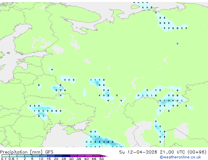Pick the legend swatch between 30 and 35
Screen dimensions: 208x160
coord(74,156)
